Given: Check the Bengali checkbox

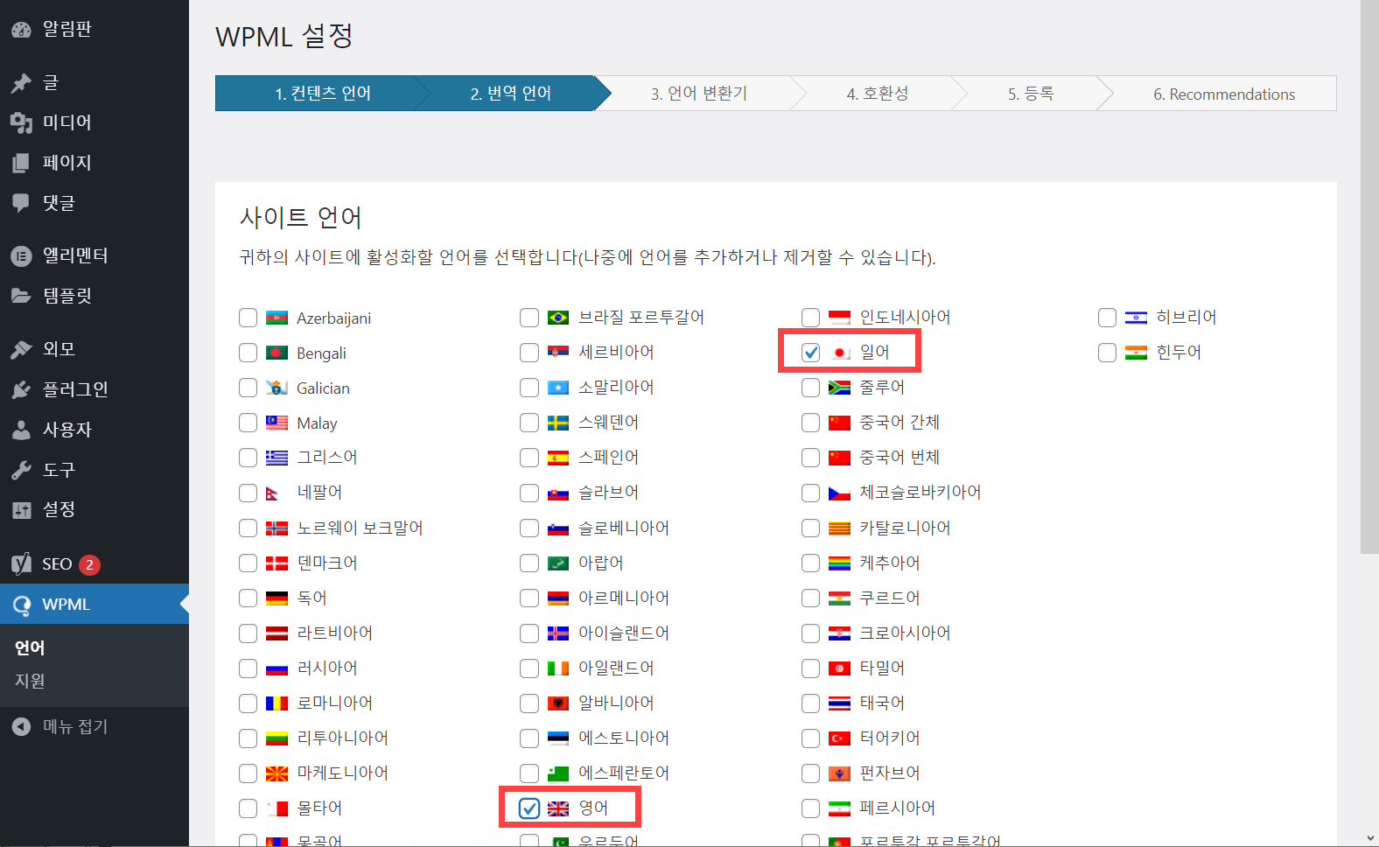Looking at the screenshot, I should coord(248,353).
